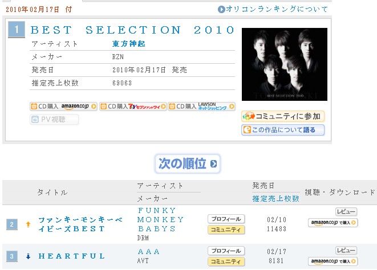Click この作品について語る button
Screen dimensions: 377x270
(283, 130)
